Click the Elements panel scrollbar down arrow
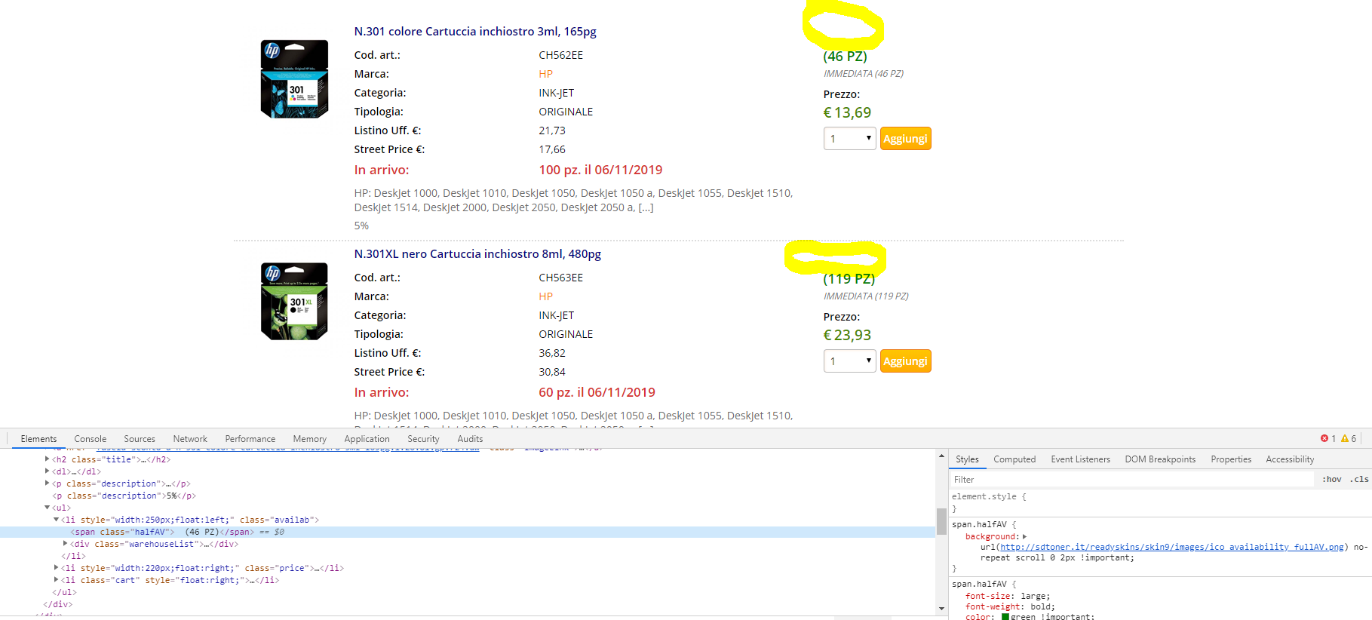Image resolution: width=1372 pixels, height=620 pixels. point(941,609)
